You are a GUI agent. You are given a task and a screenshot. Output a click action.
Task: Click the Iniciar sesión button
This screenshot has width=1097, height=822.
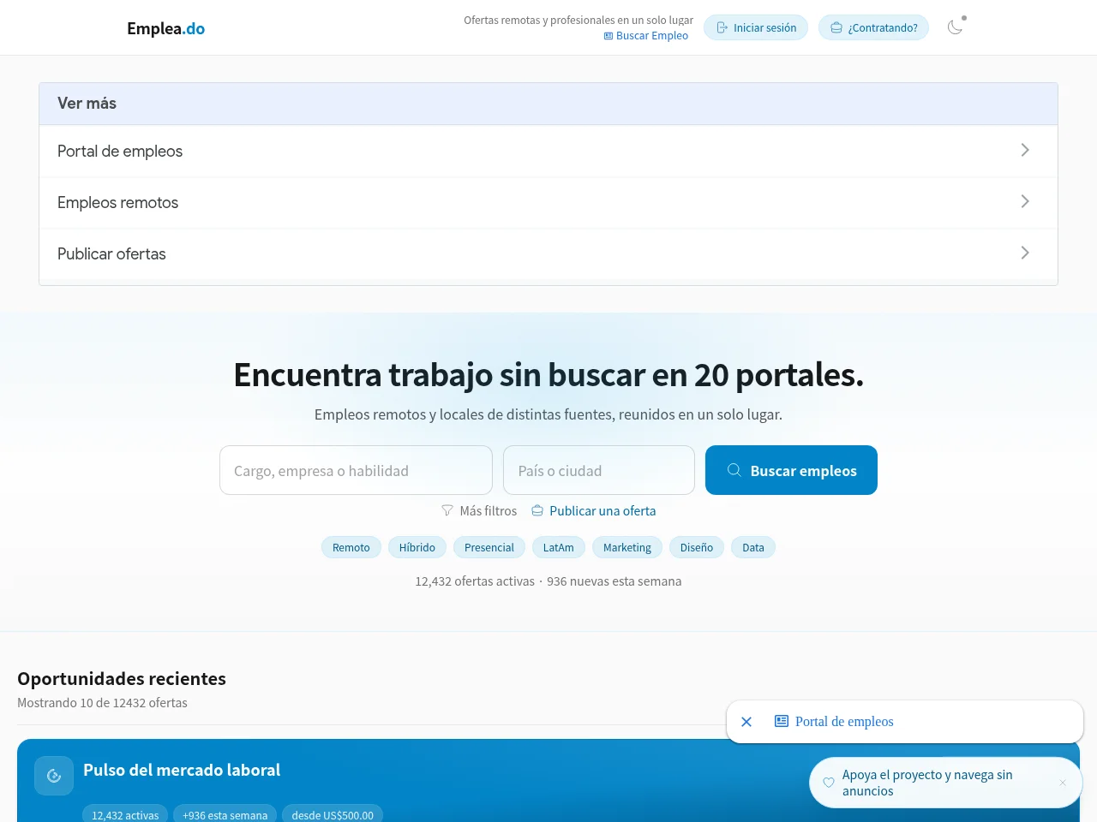point(756,27)
